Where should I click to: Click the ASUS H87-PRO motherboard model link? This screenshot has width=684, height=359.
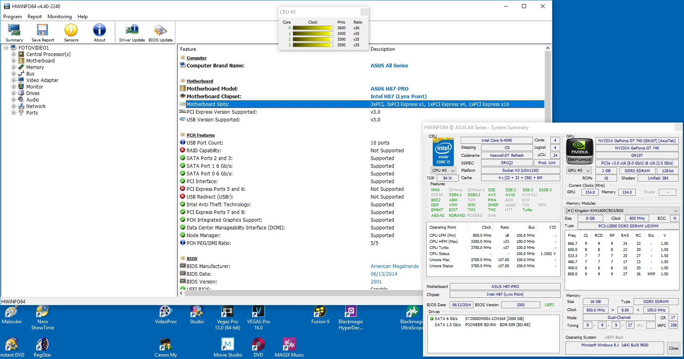tap(389, 89)
